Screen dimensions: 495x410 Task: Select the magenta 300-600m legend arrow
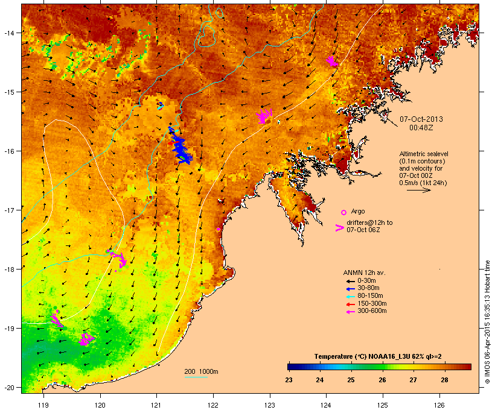350,312
